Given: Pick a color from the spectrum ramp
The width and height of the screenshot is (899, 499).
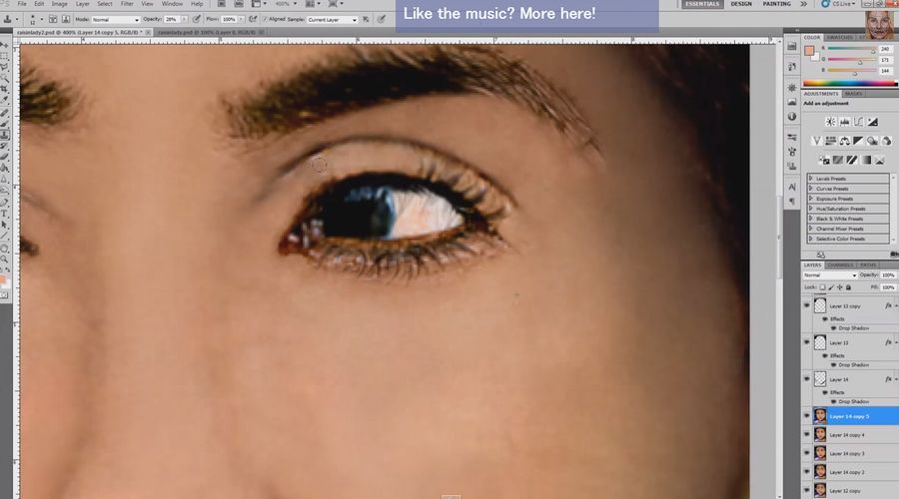Looking at the screenshot, I should pos(848,84).
